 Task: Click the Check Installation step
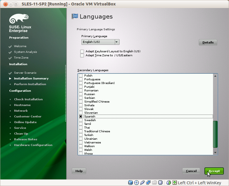[28, 99]
